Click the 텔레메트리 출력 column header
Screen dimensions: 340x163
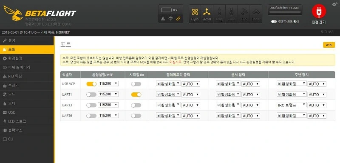178,74
